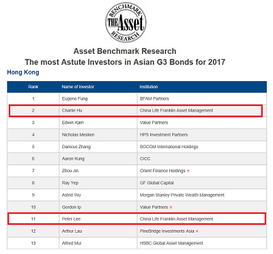This screenshot has height=254, width=273.
Task: Click red star beside Orient Finance Holdings
Action: coord(188,171)
